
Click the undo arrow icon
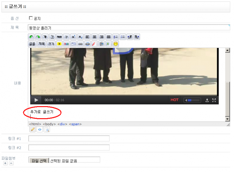tap(31, 37)
